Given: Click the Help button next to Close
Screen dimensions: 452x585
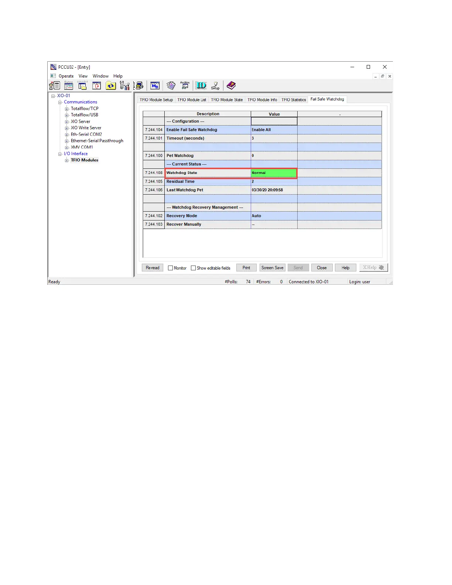Looking at the screenshot, I should (x=345, y=268).
